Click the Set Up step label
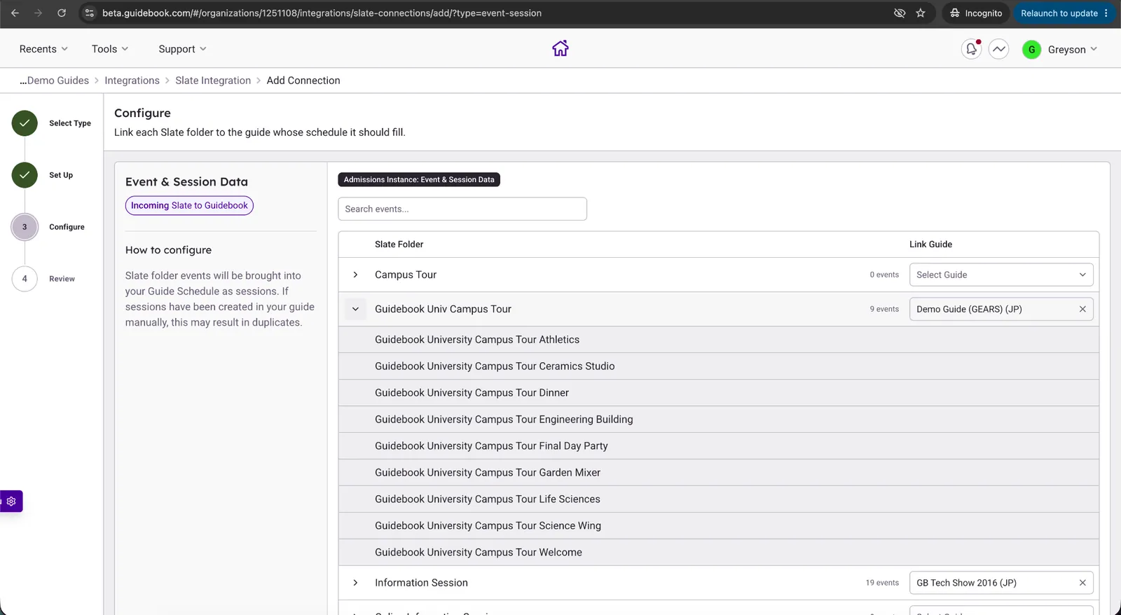Image resolution: width=1121 pixels, height=615 pixels. (x=61, y=175)
